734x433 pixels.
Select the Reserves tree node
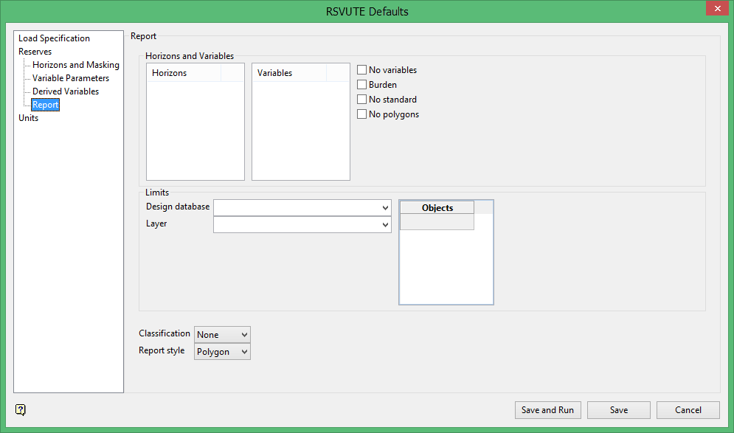[35, 52]
